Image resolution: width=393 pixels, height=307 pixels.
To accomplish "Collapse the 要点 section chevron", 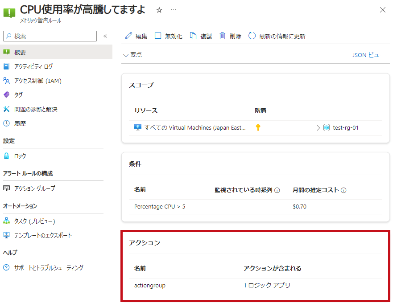I will pos(125,55).
